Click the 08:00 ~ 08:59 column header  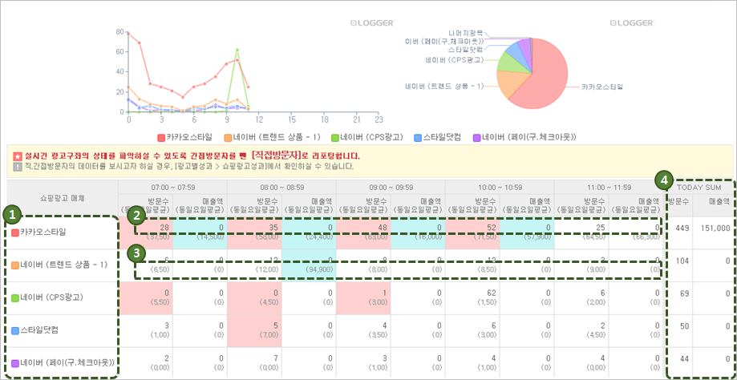pos(281,187)
